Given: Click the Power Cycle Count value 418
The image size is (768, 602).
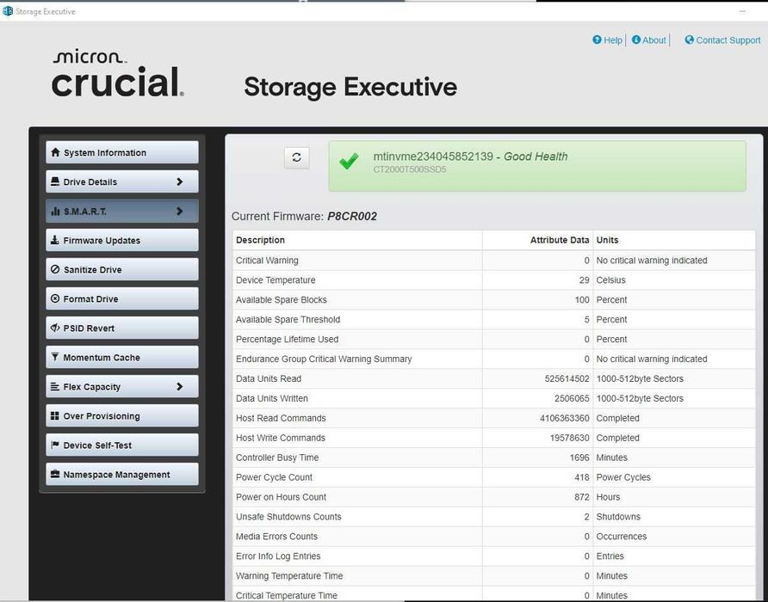Looking at the screenshot, I should click(x=582, y=477).
